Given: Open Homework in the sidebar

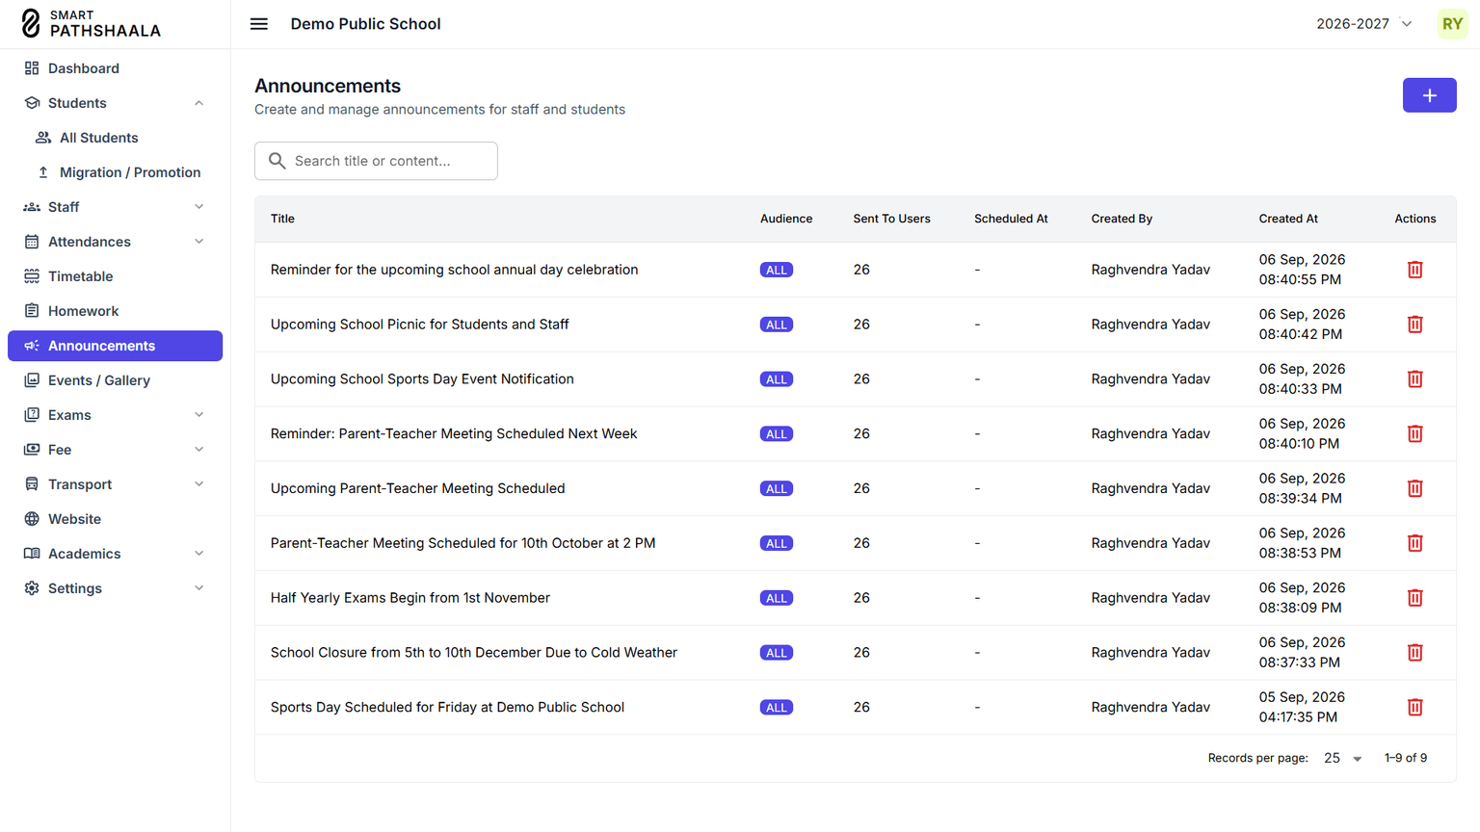Looking at the screenshot, I should pyautogui.click(x=116, y=311).
